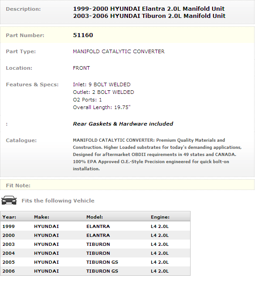This screenshot has height=295, width=255.
Task: Click L4 2.0L engine in the 2004 row
Action: [160, 253]
